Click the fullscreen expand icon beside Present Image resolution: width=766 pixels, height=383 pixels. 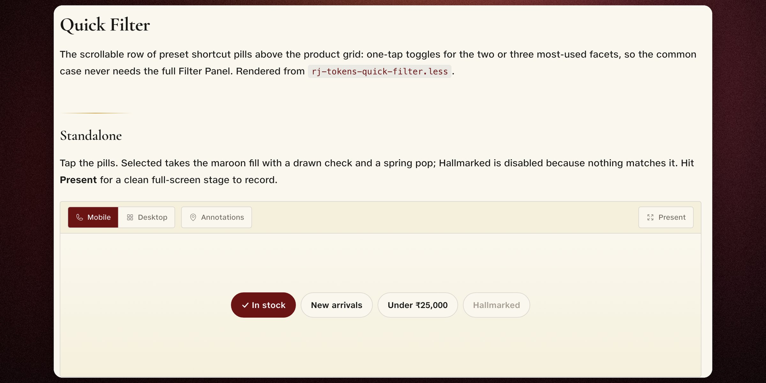pos(650,217)
